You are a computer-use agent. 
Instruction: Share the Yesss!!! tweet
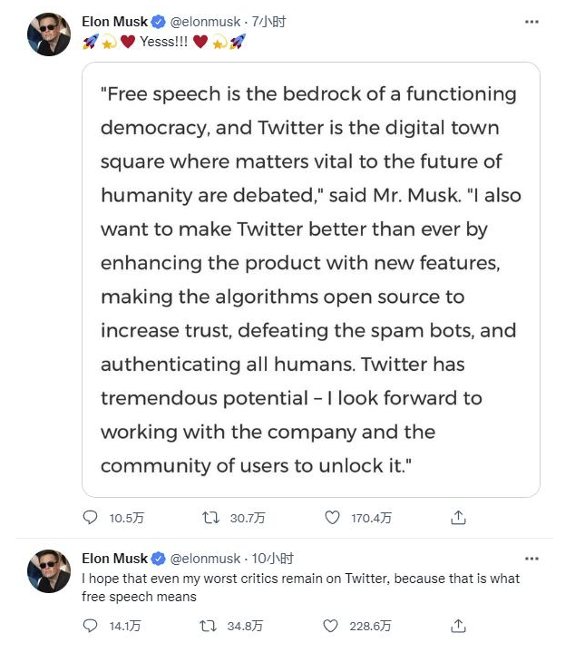point(459,518)
